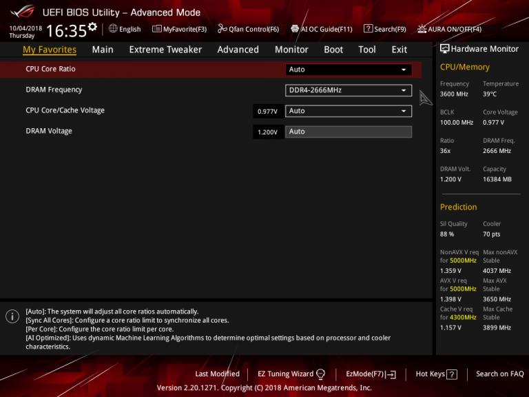Open the Advanced tab
Viewport: 529px width, 397px height.
pyautogui.click(x=238, y=50)
